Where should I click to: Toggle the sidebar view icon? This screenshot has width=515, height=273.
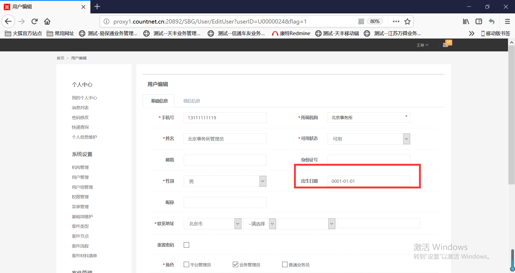[x=479, y=21]
